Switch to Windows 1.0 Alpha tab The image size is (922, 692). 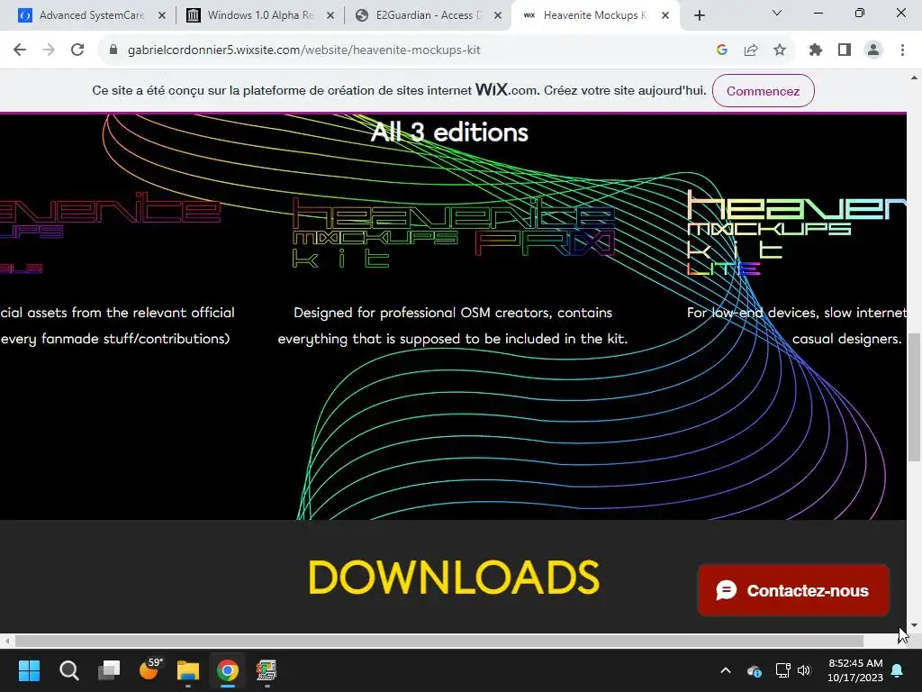258,15
